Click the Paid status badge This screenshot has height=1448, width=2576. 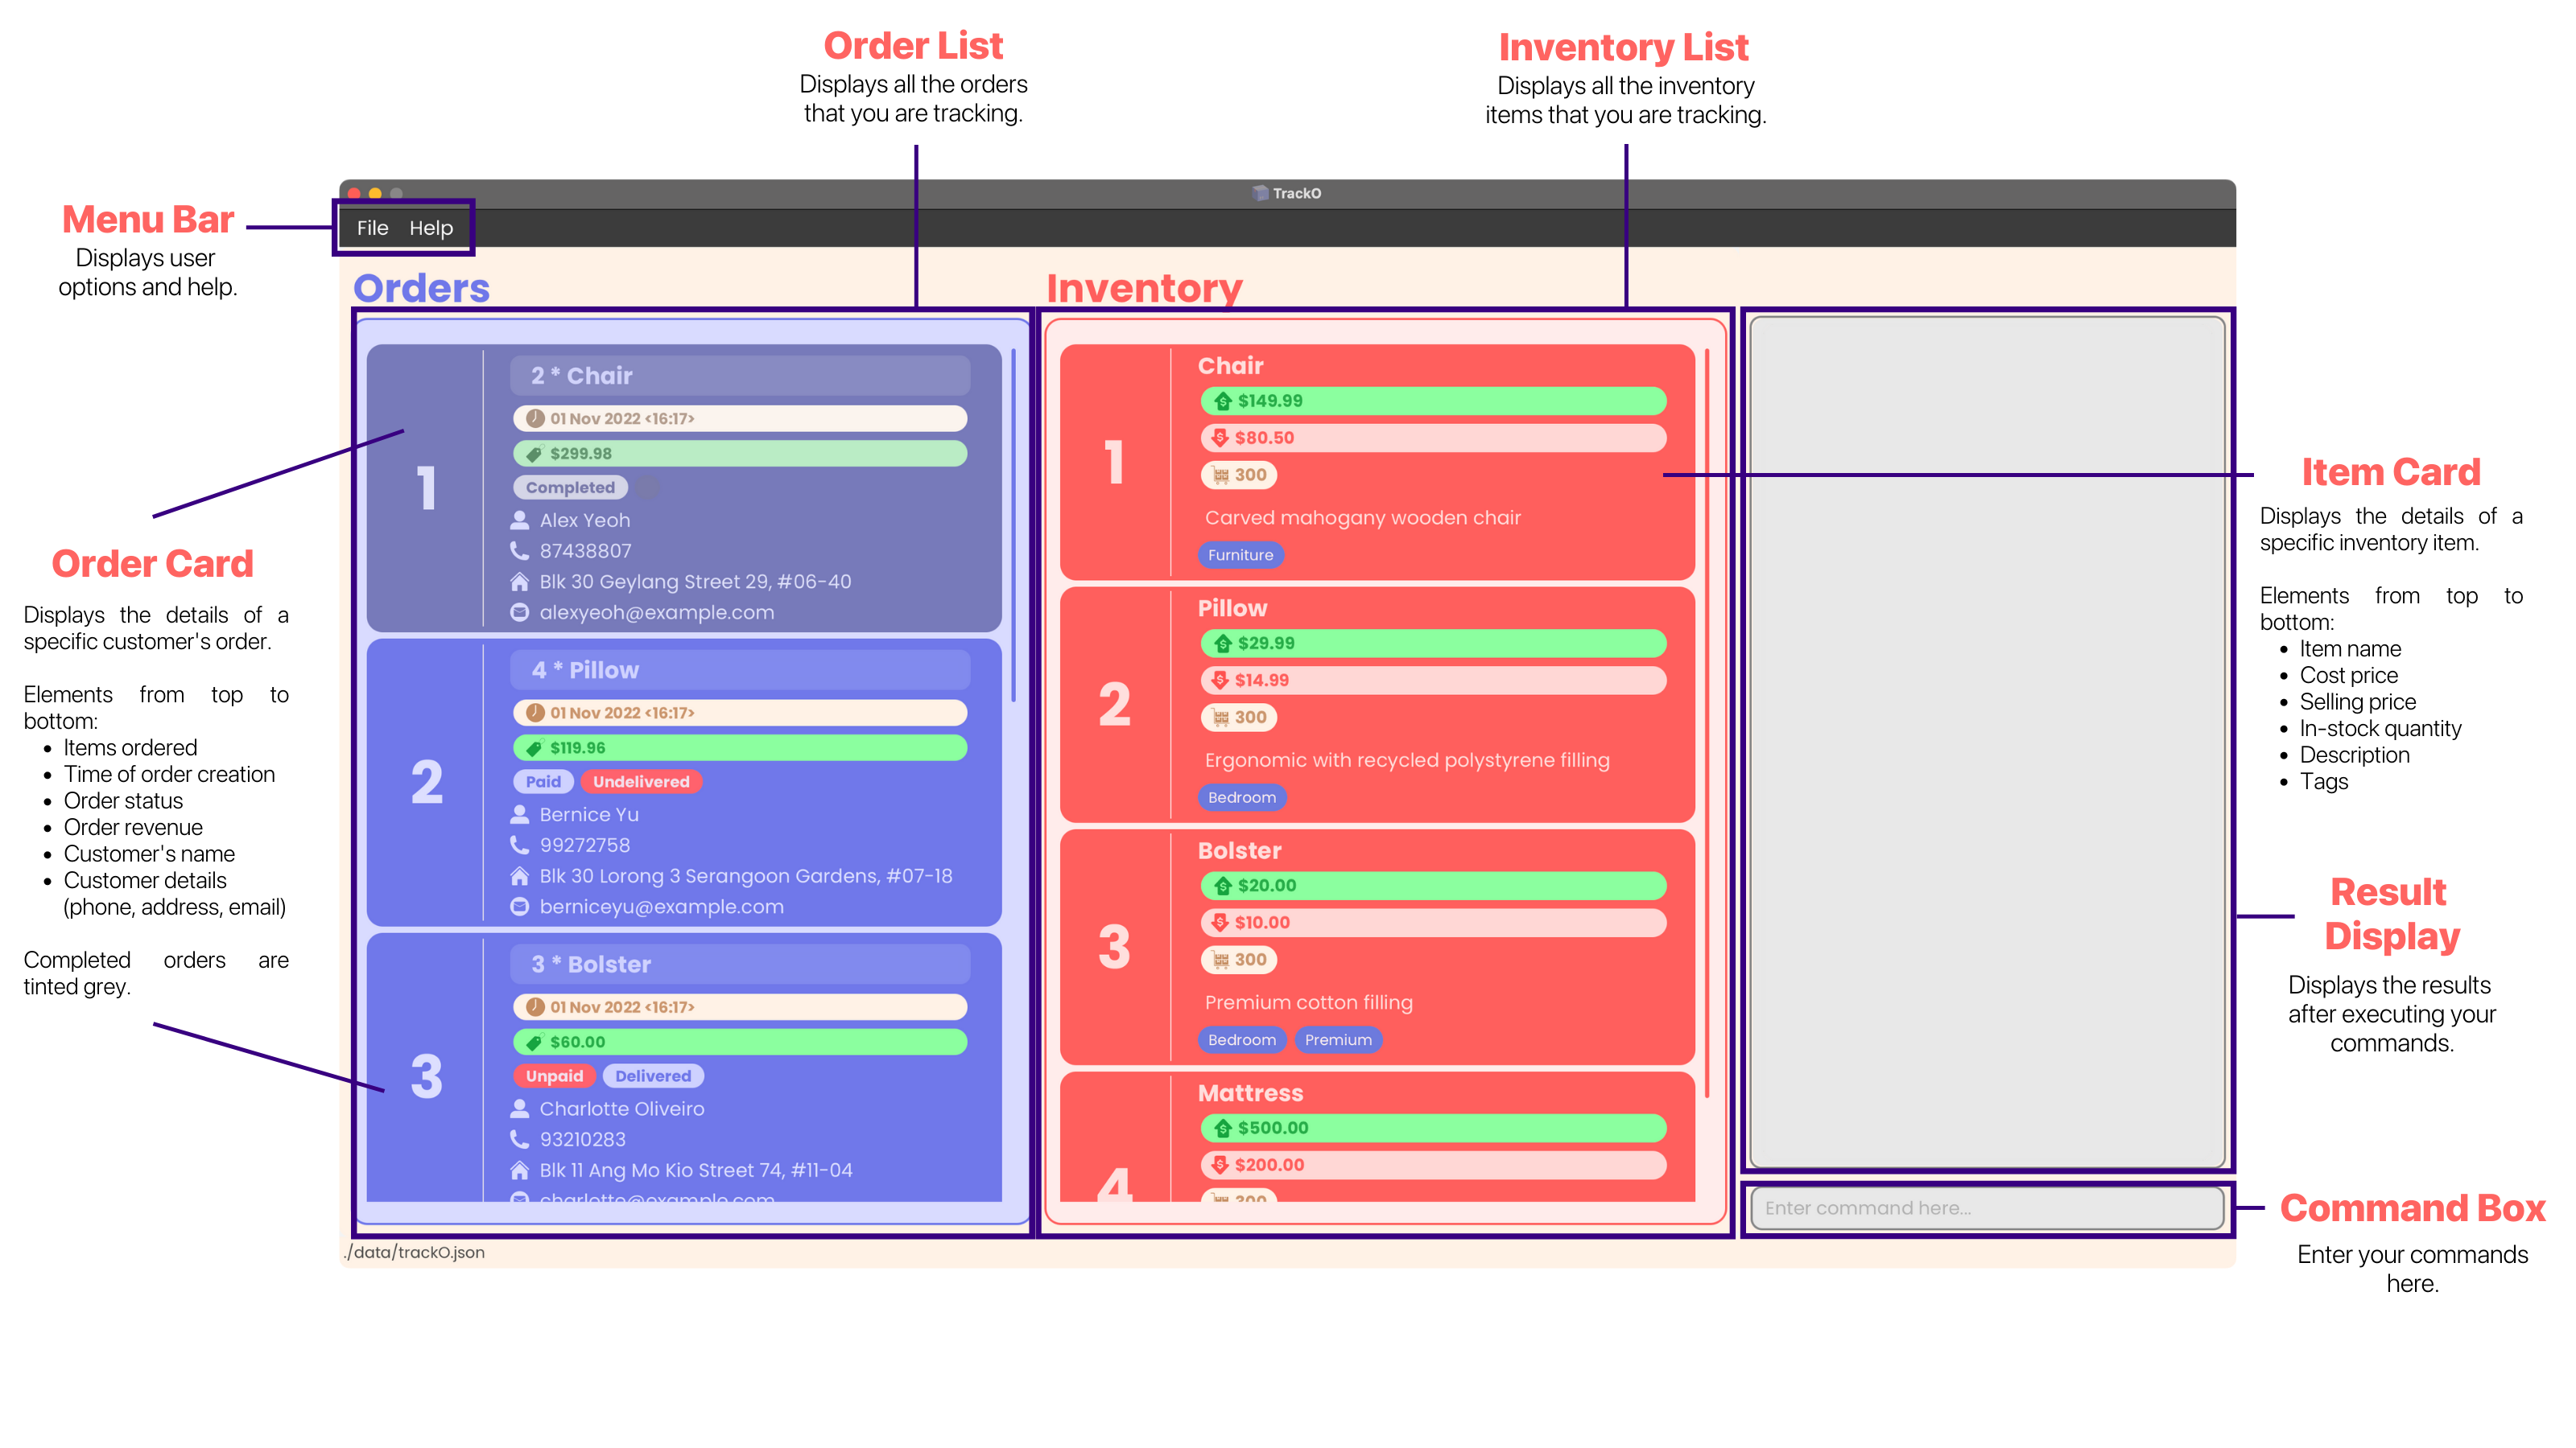(543, 781)
